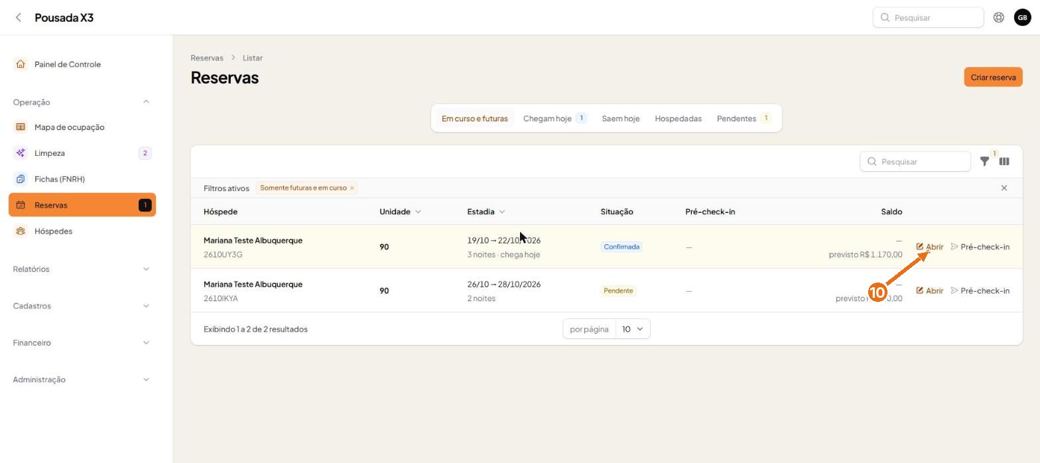Click edit icon for reservation 2610UY3G
Viewport: 1040px width, 463px height.
coord(920,246)
